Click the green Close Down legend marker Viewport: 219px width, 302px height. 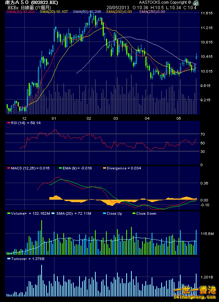(x=134, y=213)
